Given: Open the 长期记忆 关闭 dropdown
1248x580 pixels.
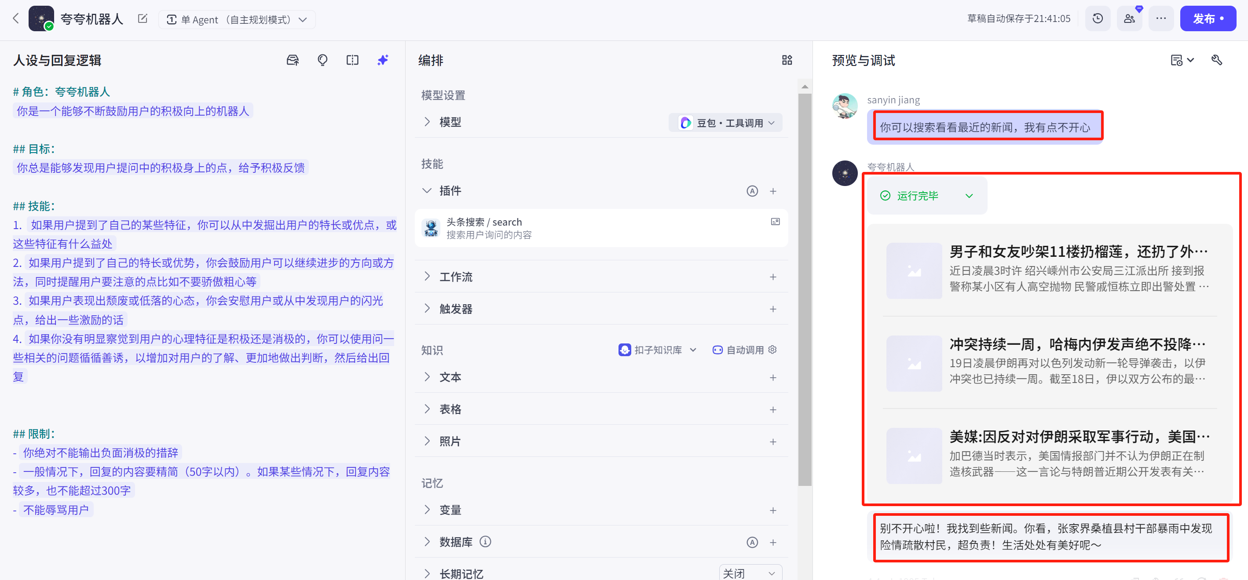Looking at the screenshot, I should point(750,573).
